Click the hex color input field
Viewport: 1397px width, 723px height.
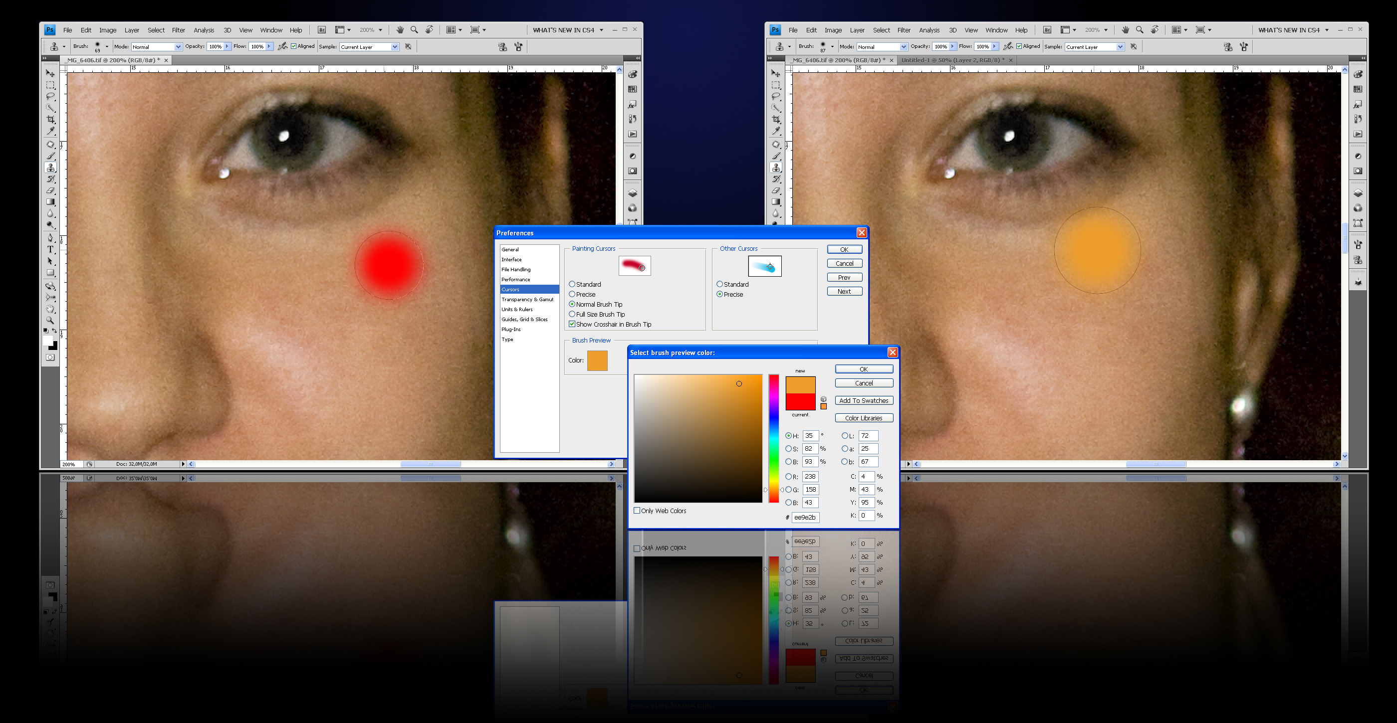coord(805,518)
